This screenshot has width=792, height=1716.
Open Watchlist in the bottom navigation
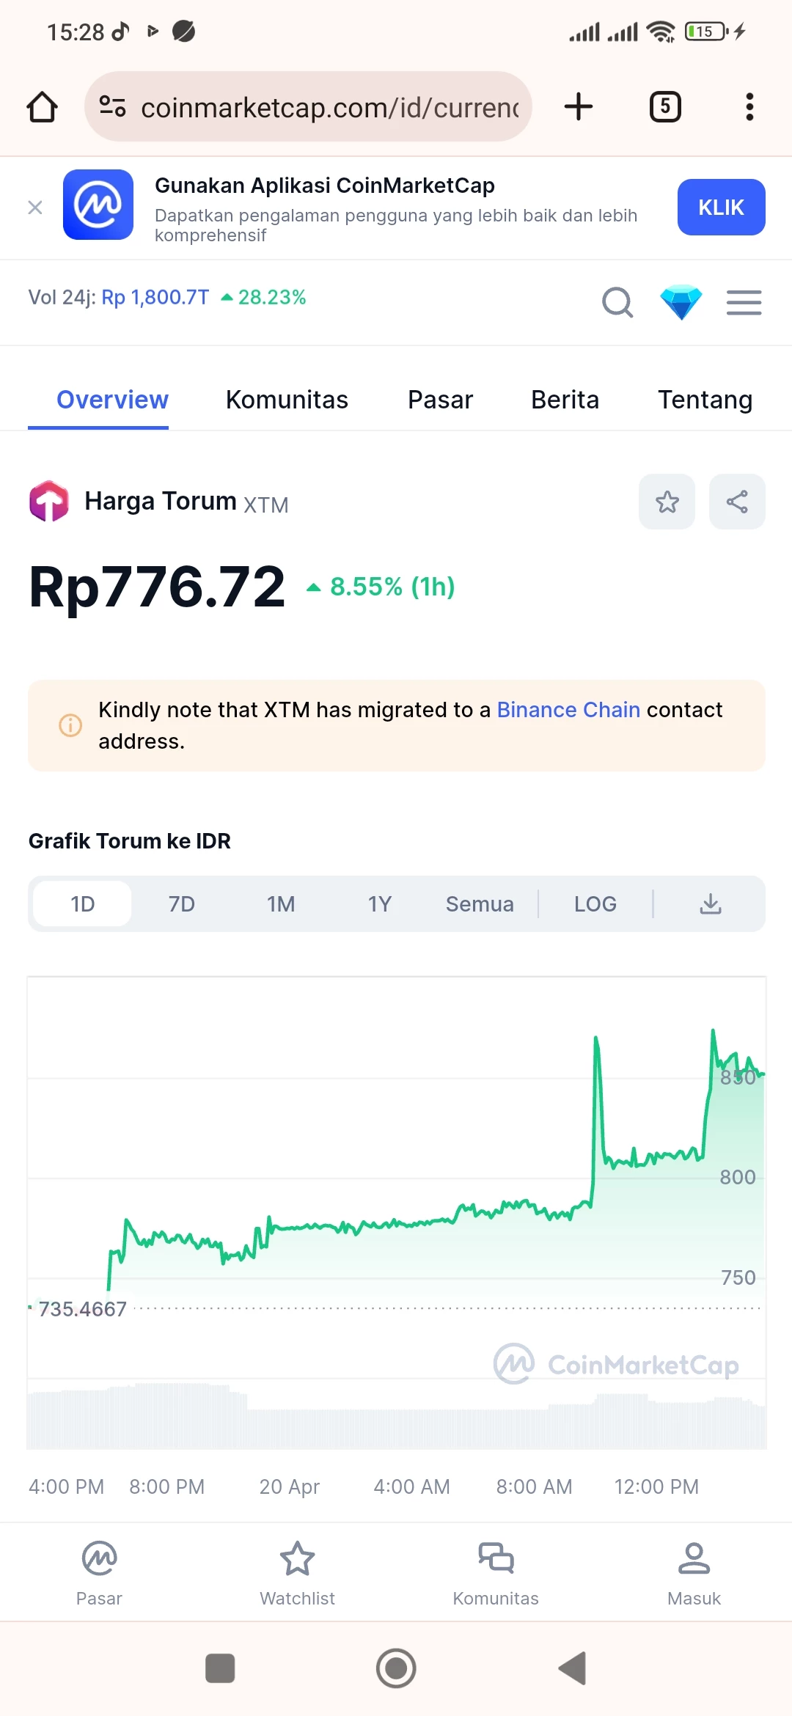[x=297, y=1573]
